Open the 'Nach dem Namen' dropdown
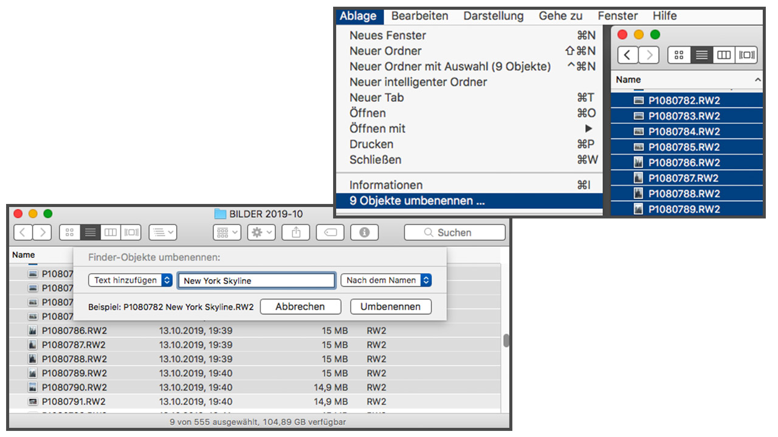The width and height of the screenshot is (778, 437). point(386,280)
